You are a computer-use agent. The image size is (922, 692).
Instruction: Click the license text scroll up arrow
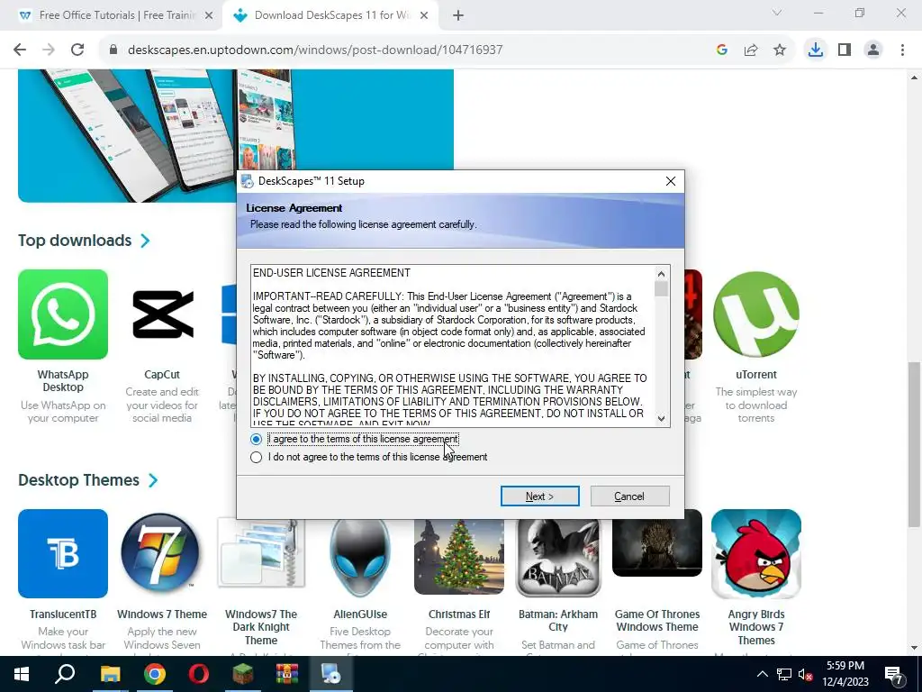(x=662, y=274)
